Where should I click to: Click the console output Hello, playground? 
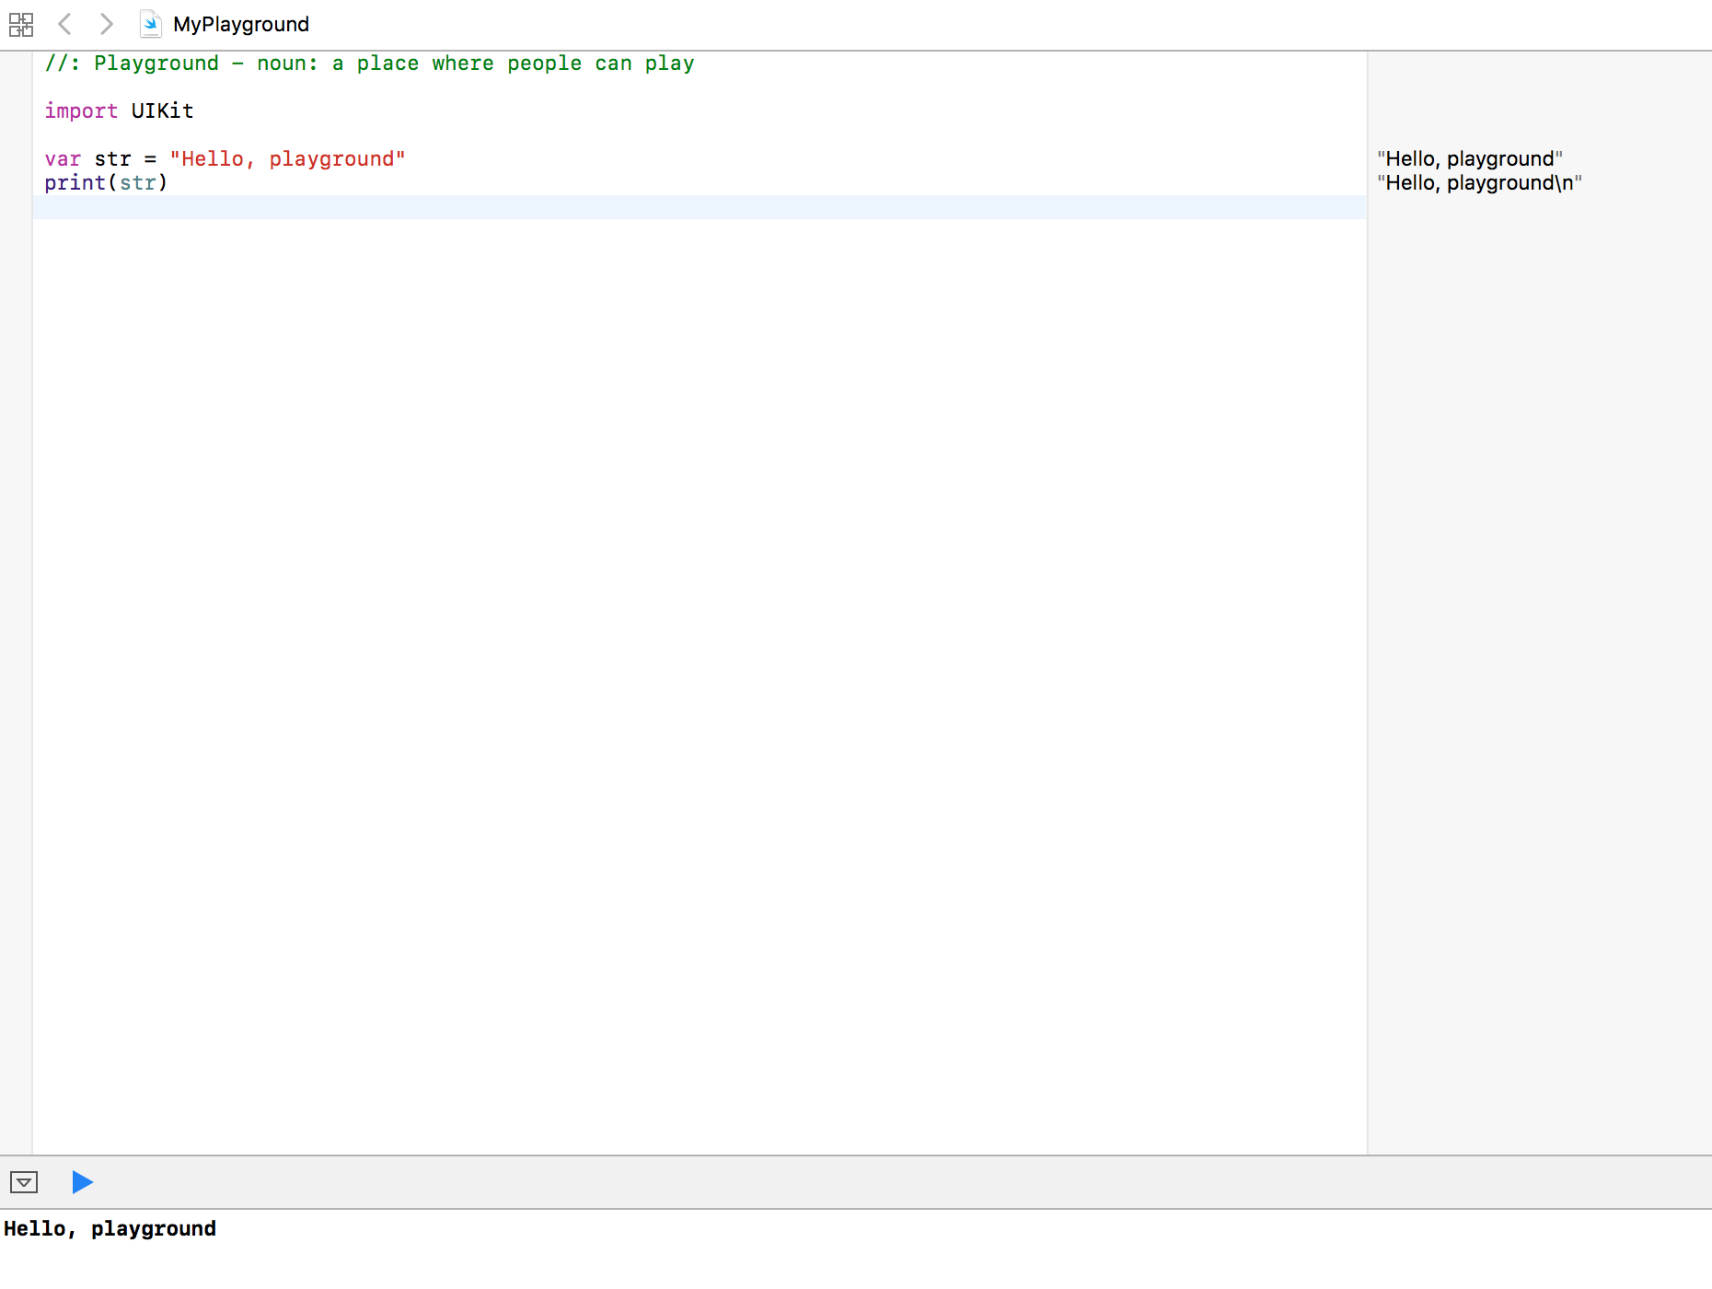click(110, 1229)
